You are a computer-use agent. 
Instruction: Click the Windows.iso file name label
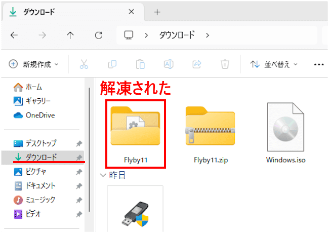(x=285, y=160)
